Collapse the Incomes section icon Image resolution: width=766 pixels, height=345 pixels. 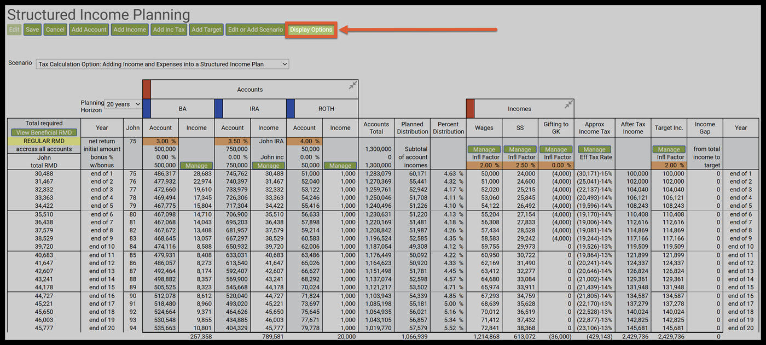(x=568, y=104)
